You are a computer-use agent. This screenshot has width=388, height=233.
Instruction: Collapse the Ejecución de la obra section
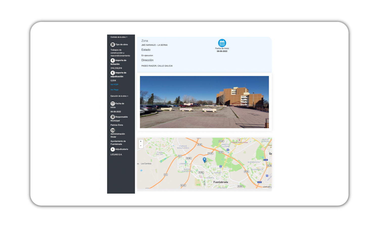click(x=119, y=96)
